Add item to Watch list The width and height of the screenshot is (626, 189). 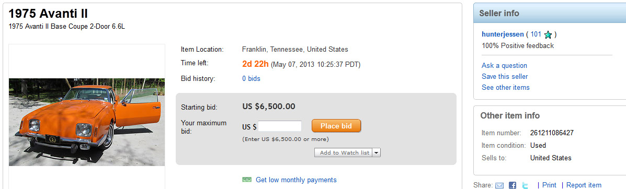[x=344, y=153]
